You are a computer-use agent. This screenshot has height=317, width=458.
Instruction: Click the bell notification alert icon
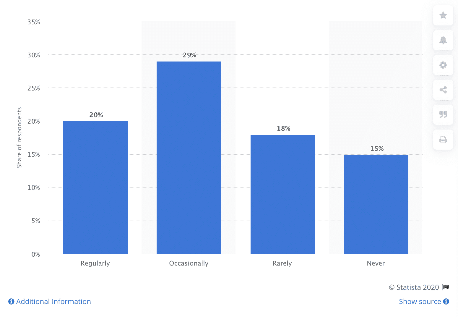coord(443,40)
